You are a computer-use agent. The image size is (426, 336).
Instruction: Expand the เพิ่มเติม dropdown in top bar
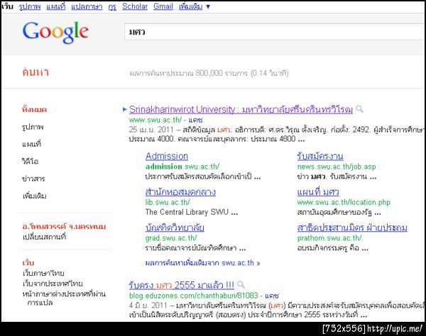click(x=194, y=6)
